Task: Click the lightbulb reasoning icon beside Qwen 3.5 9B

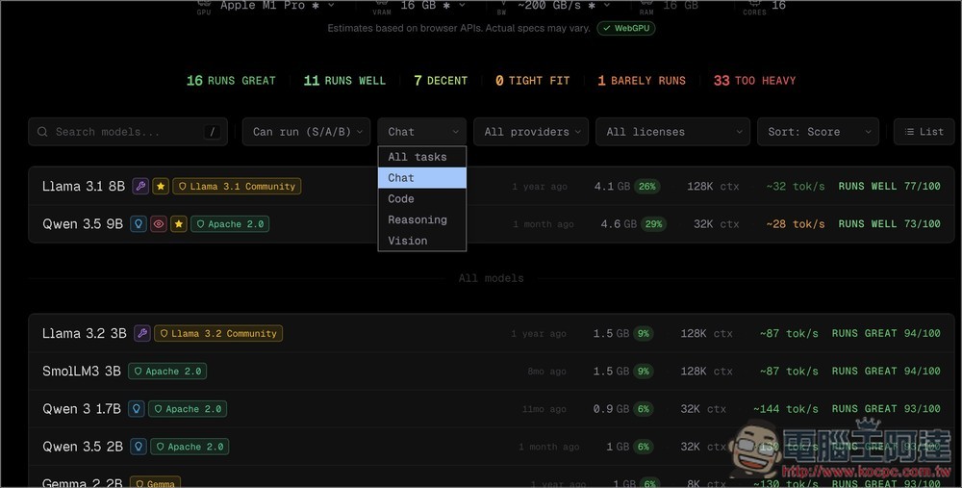Action: point(138,224)
